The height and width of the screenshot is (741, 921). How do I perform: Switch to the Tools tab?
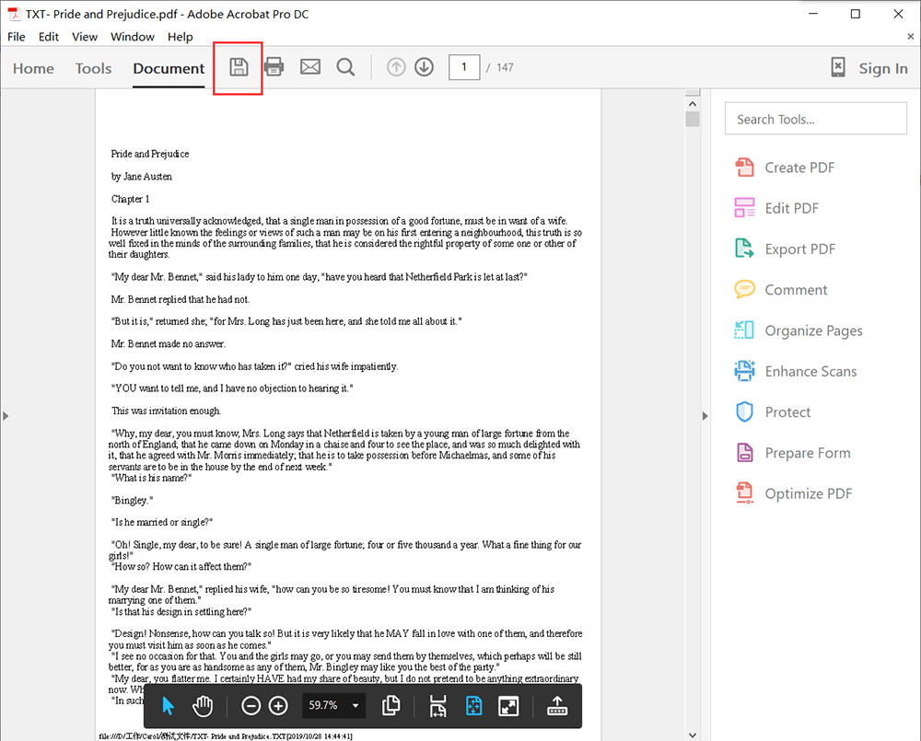point(93,68)
